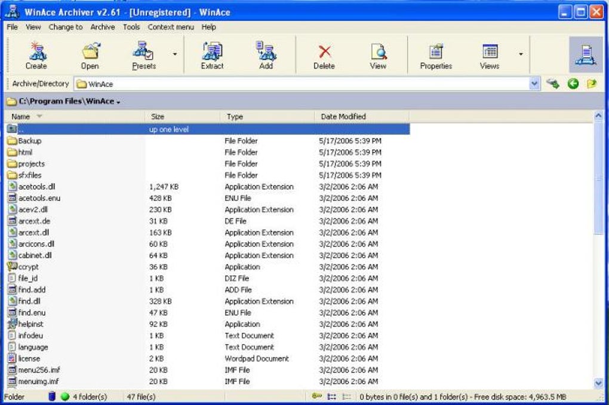This screenshot has height=405, width=609.
Task: Click the green ball icon in status bar
Action: [x=65, y=397]
